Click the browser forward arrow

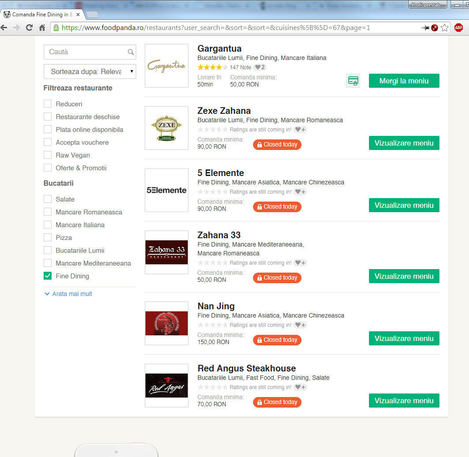pos(16,28)
